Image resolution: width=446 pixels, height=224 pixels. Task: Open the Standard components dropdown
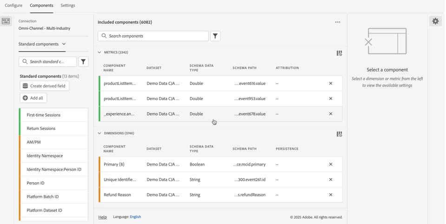(42, 44)
